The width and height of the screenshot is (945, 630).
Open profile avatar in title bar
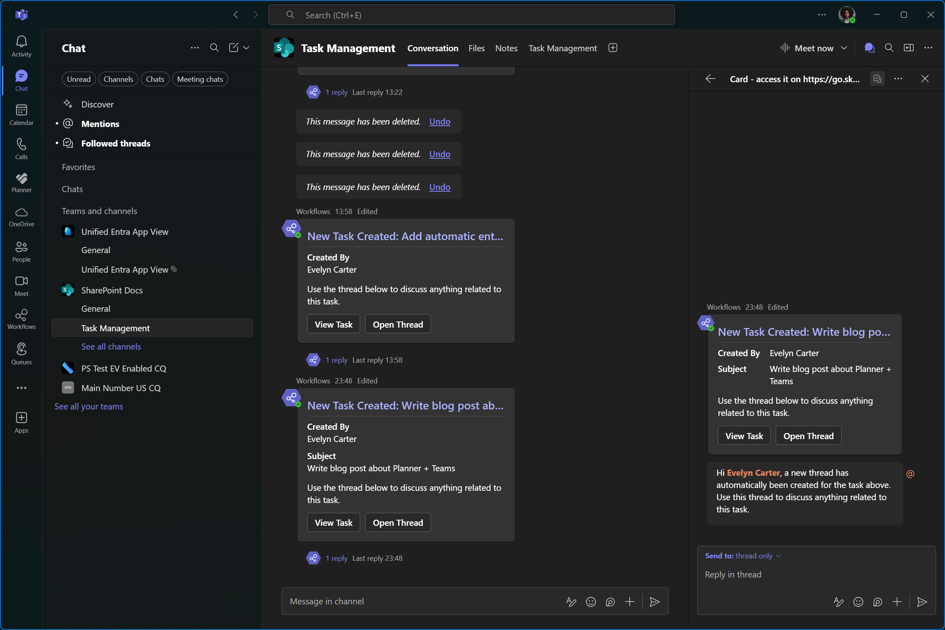(847, 15)
